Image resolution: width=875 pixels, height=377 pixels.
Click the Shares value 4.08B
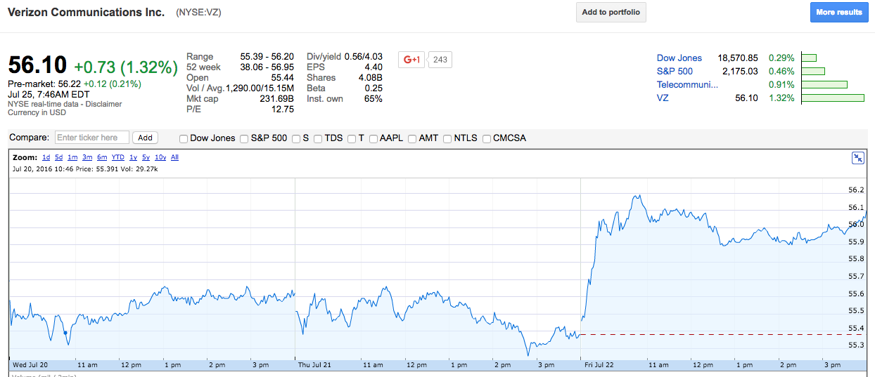[370, 78]
